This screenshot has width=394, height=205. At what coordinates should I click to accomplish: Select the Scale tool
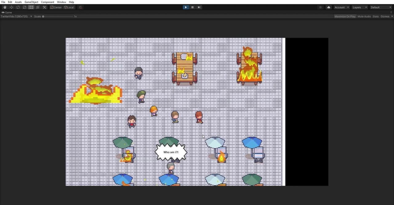pyautogui.click(x=25, y=7)
